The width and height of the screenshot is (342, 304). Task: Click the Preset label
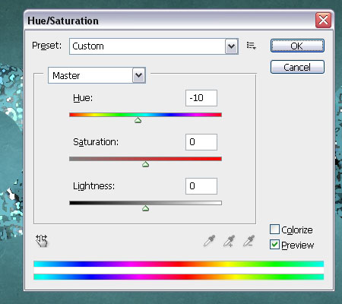pos(46,46)
